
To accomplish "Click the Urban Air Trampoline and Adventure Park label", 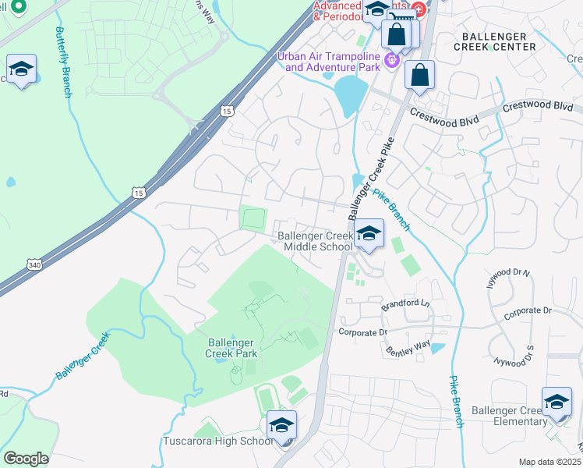I will click(x=329, y=62).
